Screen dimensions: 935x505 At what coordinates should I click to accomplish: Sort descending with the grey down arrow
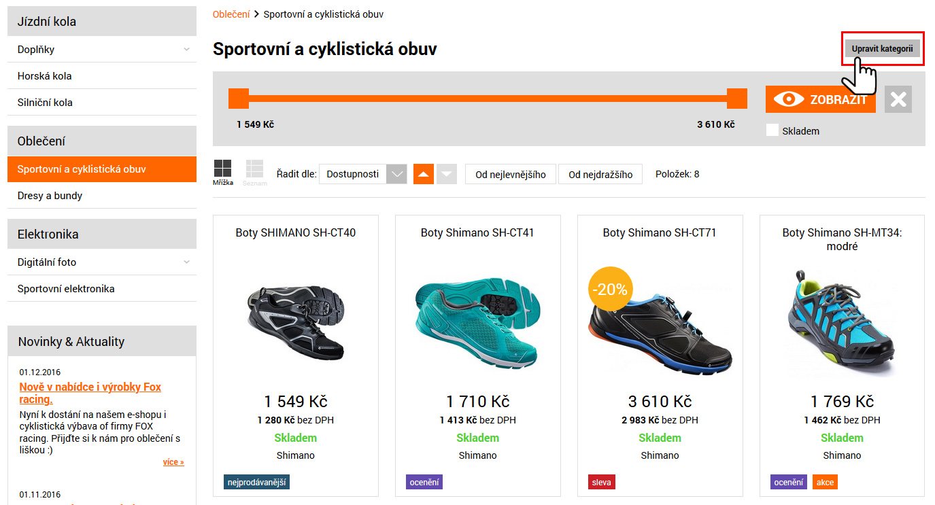click(446, 174)
